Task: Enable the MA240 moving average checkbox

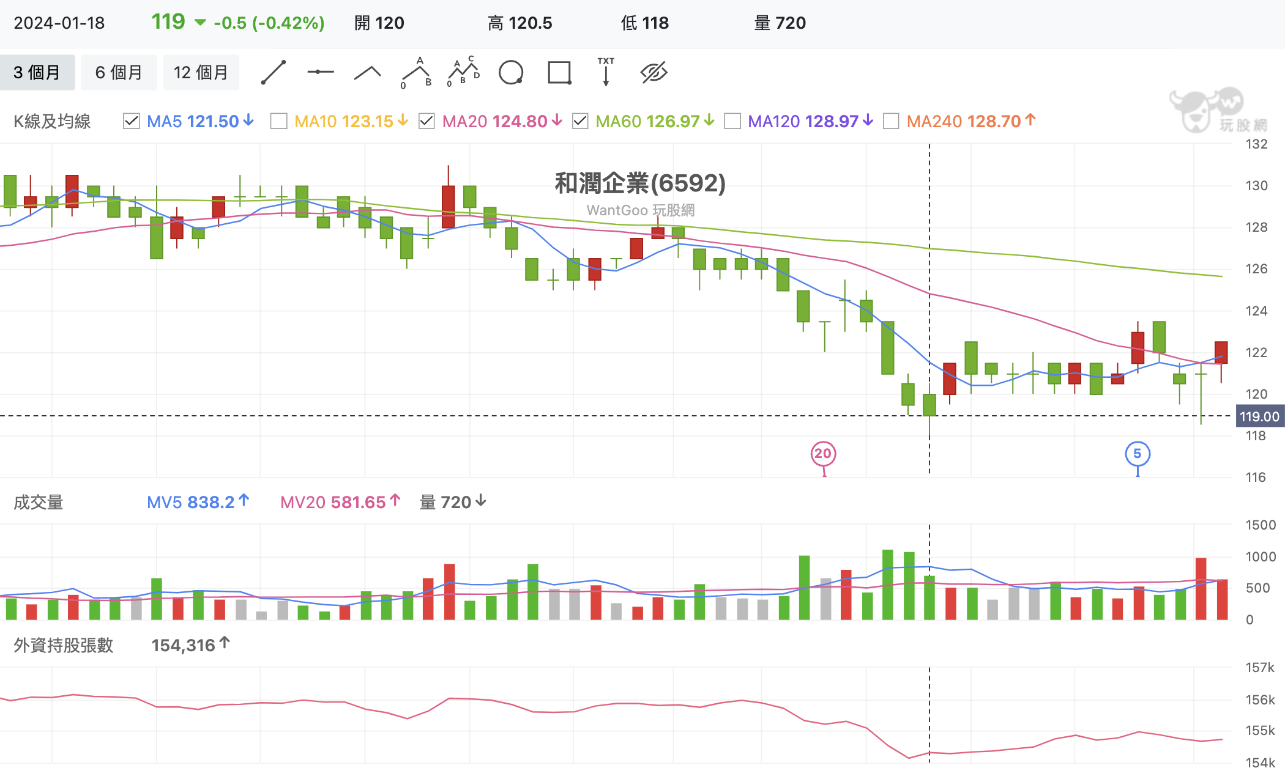Action: [891, 121]
